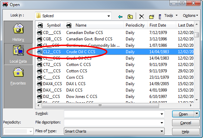Click the view list icon beside Tools
Image resolution: width=203 pixels, height=138 pixels.
click(160, 16)
